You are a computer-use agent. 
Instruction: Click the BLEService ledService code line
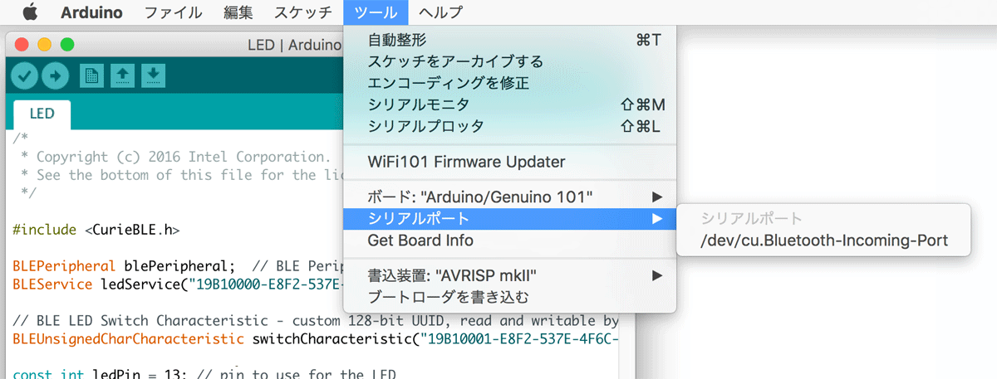coord(178,284)
